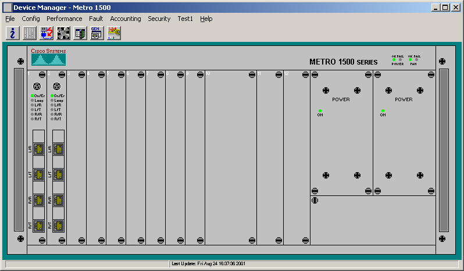Click the green ON LED on left power supply
The image size is (464, 271).
tap(319, 110)
